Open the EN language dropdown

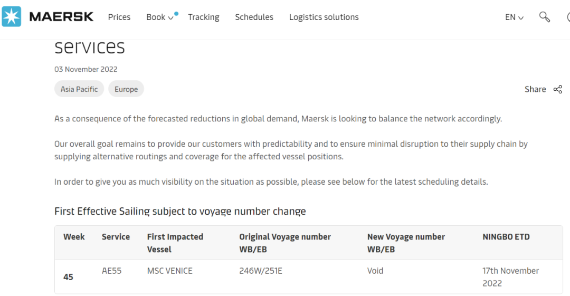514,17
